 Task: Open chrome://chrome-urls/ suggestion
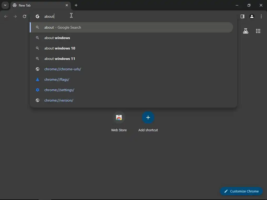tap(131, 69)
